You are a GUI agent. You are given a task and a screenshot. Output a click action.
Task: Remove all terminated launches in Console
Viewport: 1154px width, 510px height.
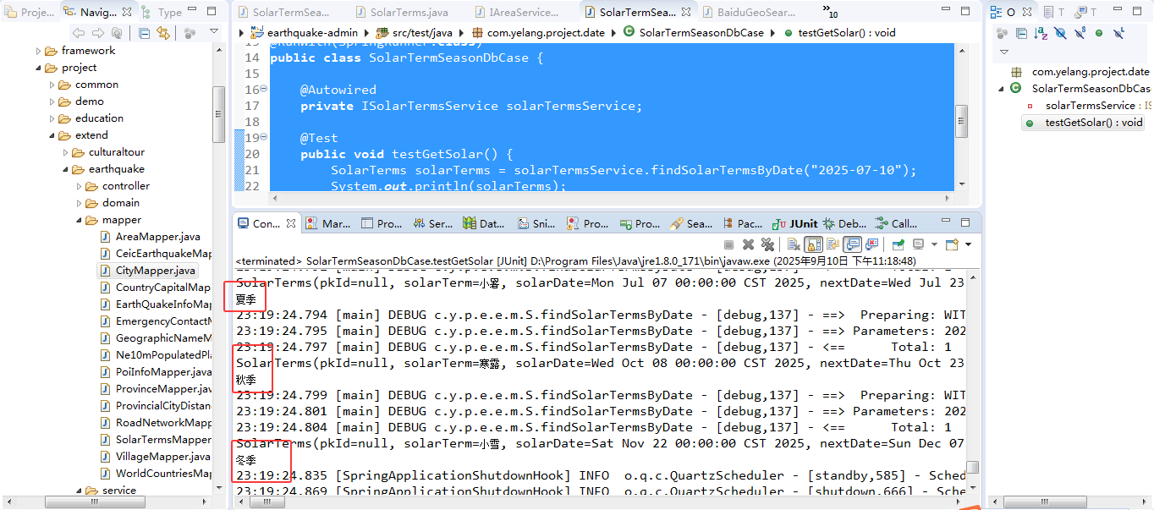(768, 244)
